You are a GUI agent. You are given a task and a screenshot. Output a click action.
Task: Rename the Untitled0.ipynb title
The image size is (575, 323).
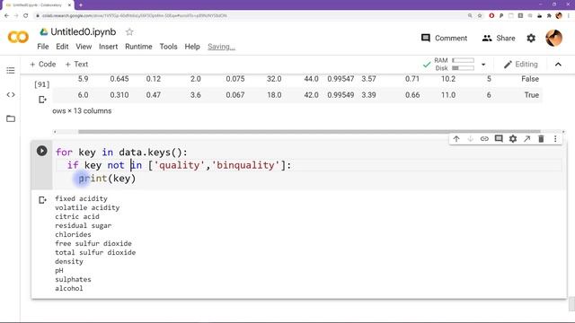[84, 32]
